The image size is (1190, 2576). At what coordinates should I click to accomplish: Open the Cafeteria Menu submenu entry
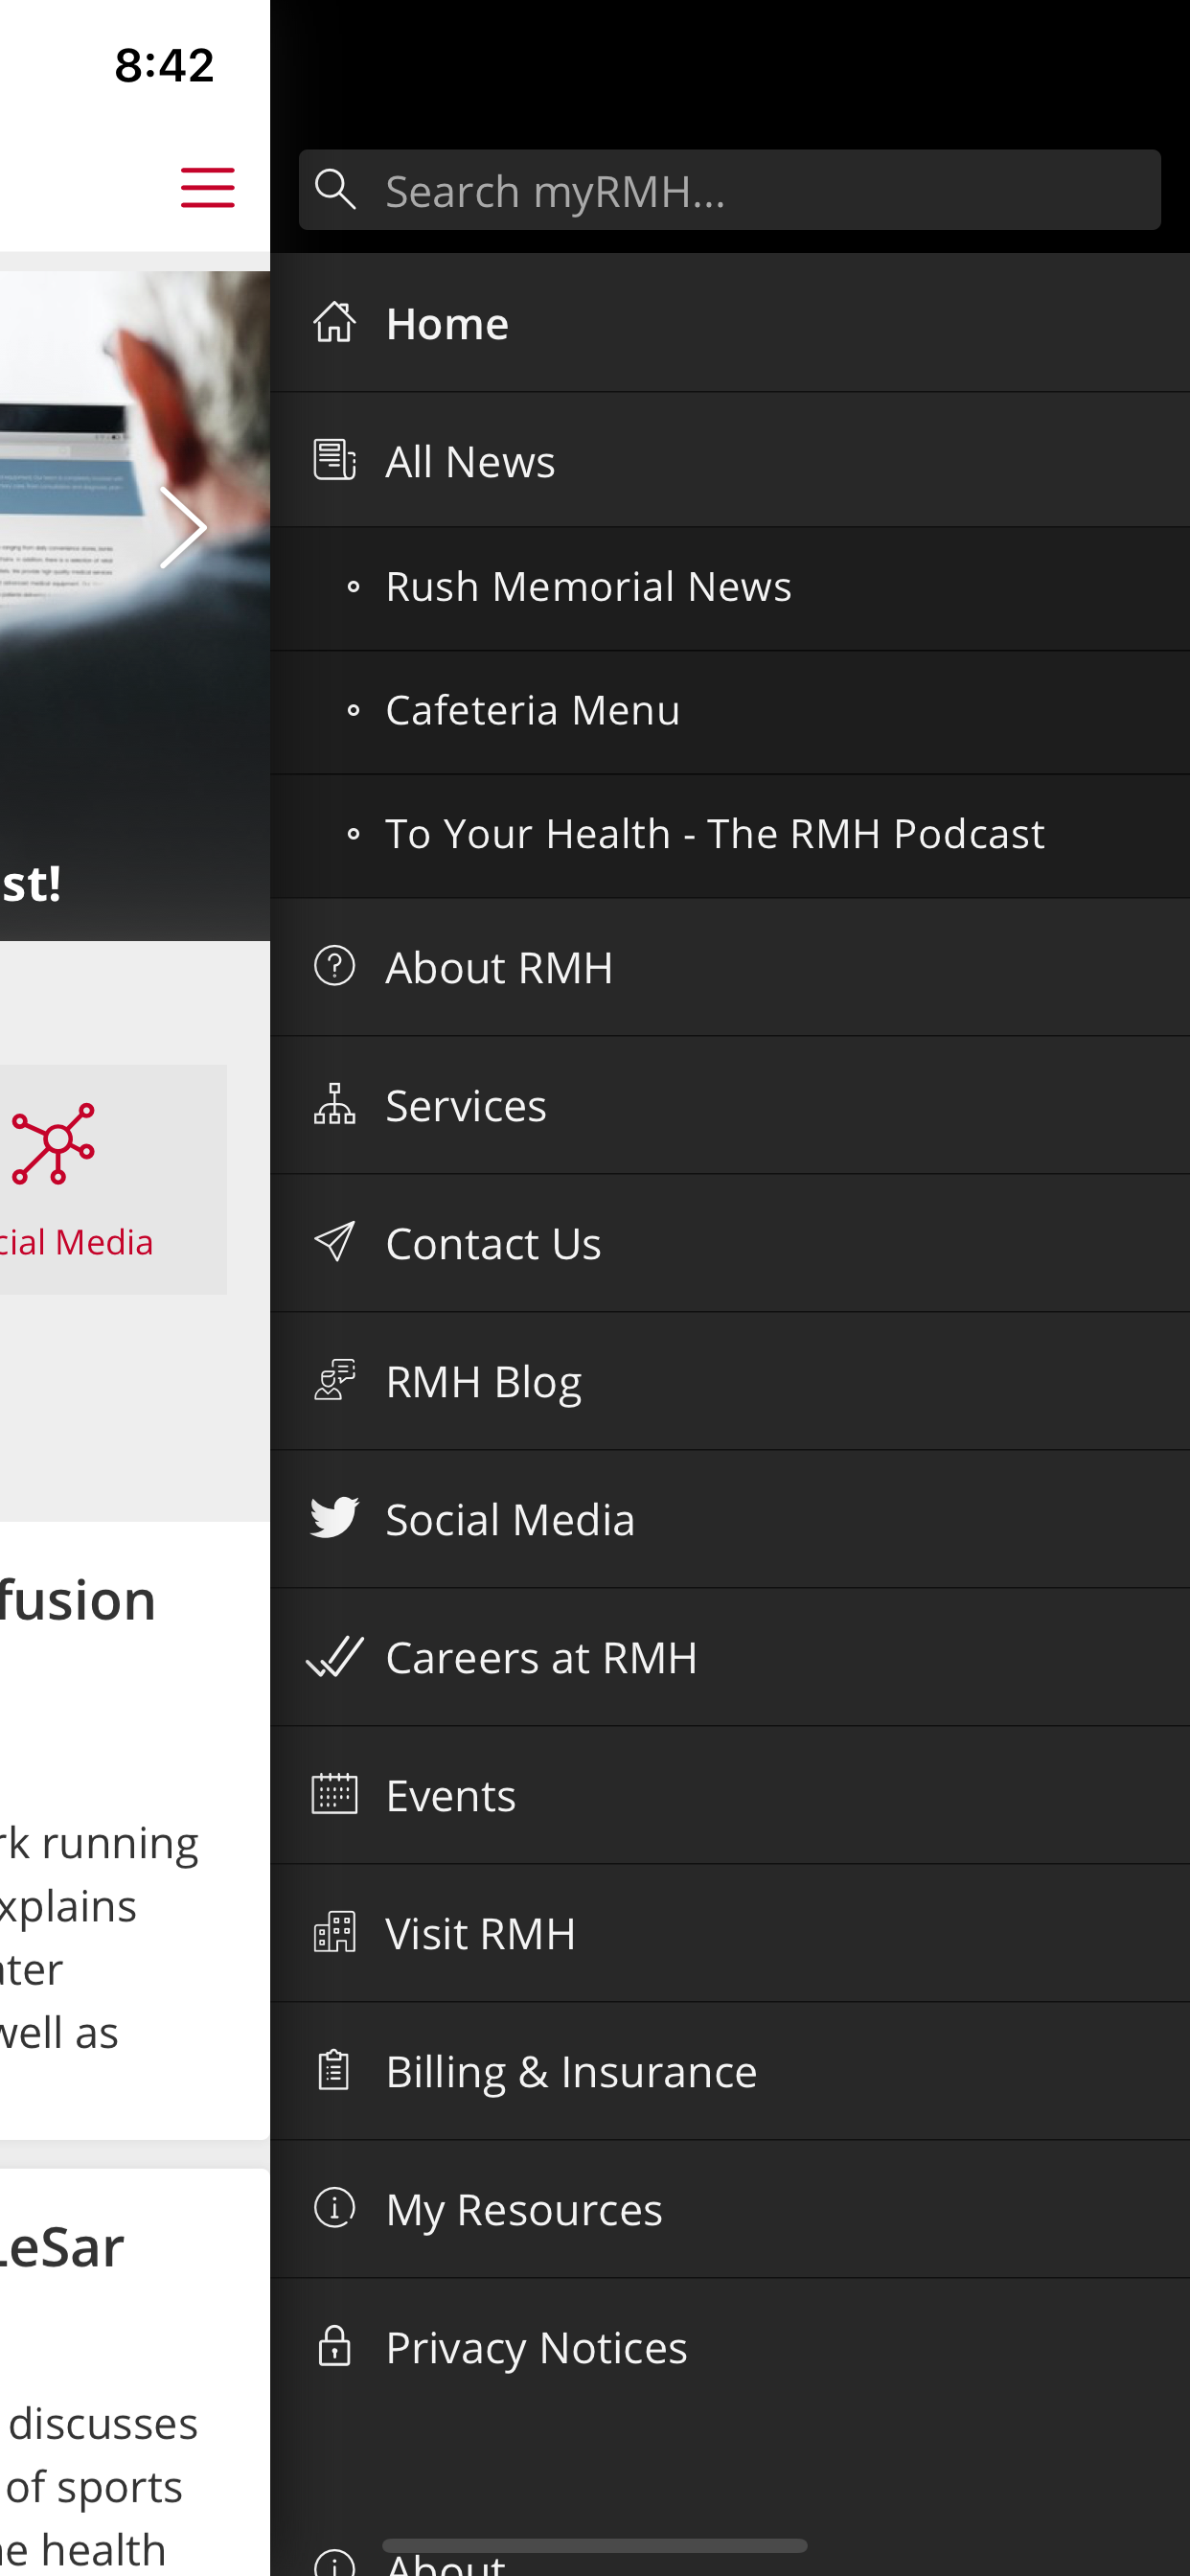pyautogui.click(x=730, y=712)
